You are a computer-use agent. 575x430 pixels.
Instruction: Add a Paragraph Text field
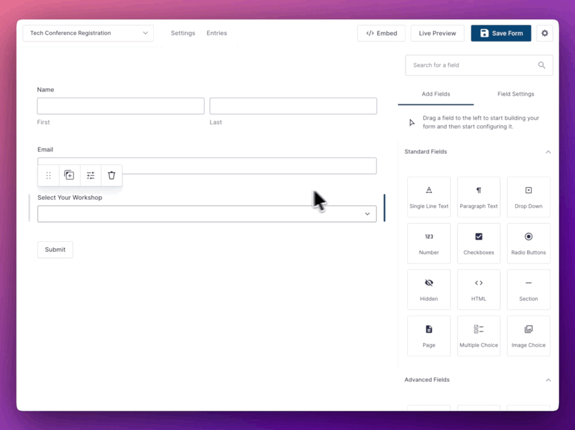click(x=479, y=196)
